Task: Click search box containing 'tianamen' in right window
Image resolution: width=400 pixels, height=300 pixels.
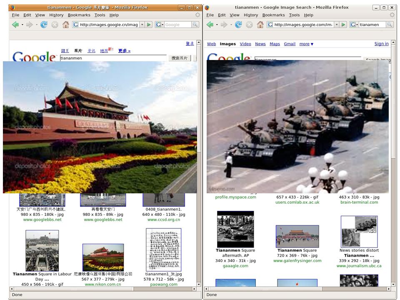Action: [x=372, y=25]
